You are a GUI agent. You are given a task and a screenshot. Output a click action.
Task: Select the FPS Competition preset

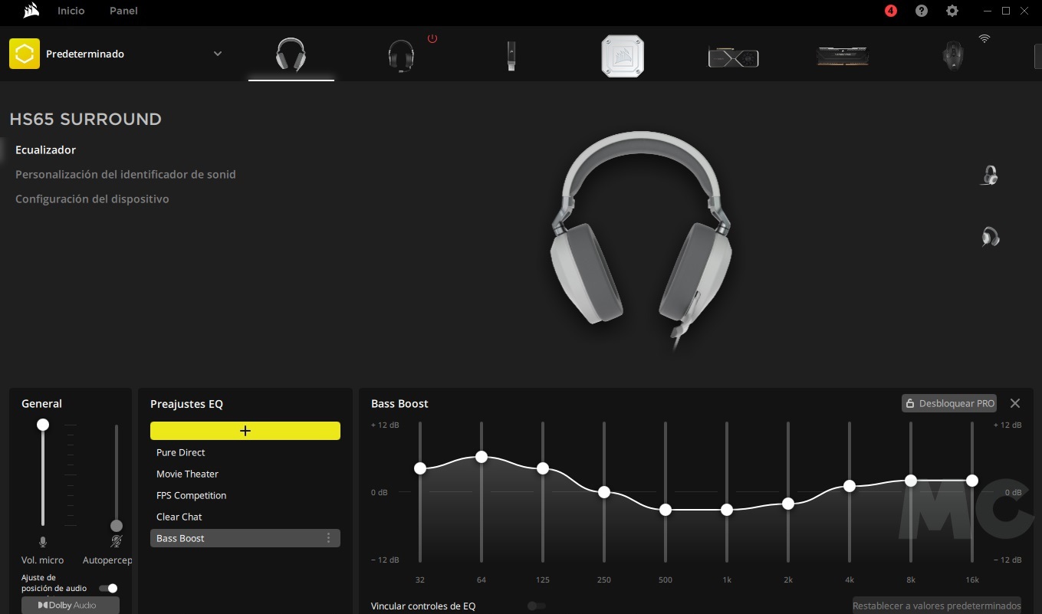tap(192, 495)
